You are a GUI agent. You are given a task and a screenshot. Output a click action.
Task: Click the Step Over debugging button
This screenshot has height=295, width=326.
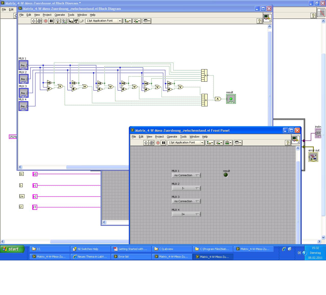tap(76, 21)
